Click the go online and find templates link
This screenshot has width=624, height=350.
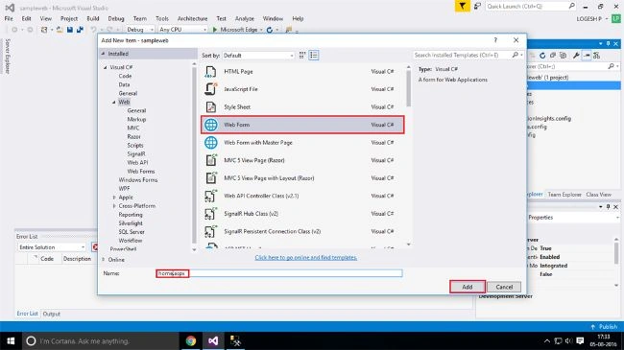pos(306,258)
